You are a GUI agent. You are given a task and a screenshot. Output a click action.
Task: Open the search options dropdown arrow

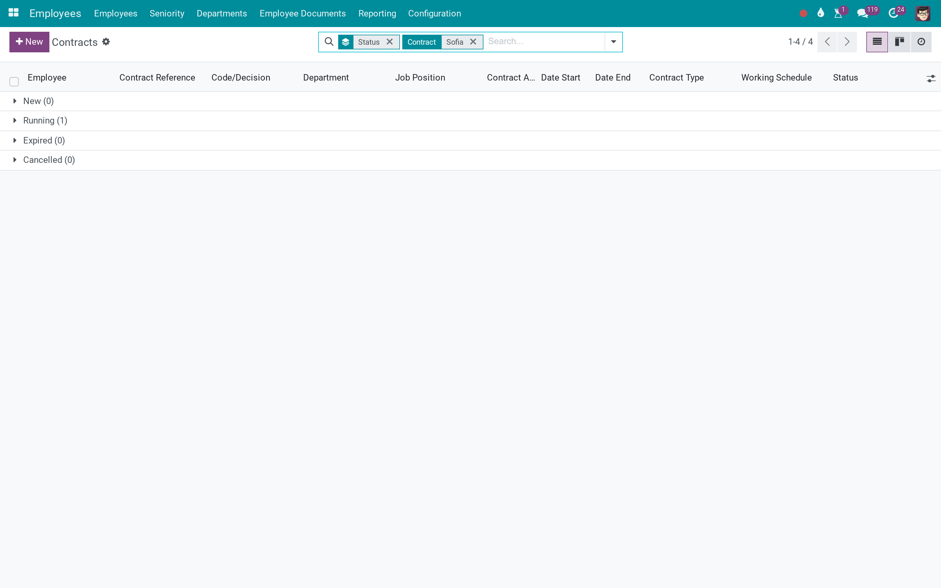(614, 42)
